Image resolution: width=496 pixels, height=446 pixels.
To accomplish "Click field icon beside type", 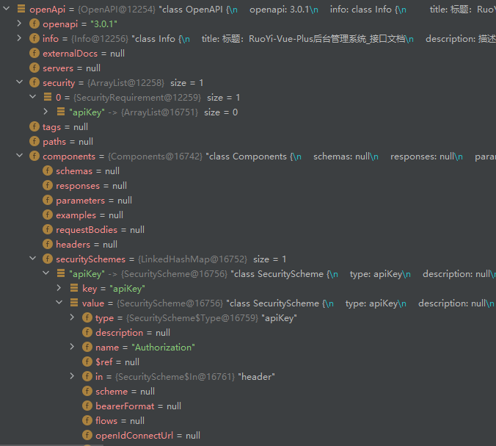I will point(87,317).
